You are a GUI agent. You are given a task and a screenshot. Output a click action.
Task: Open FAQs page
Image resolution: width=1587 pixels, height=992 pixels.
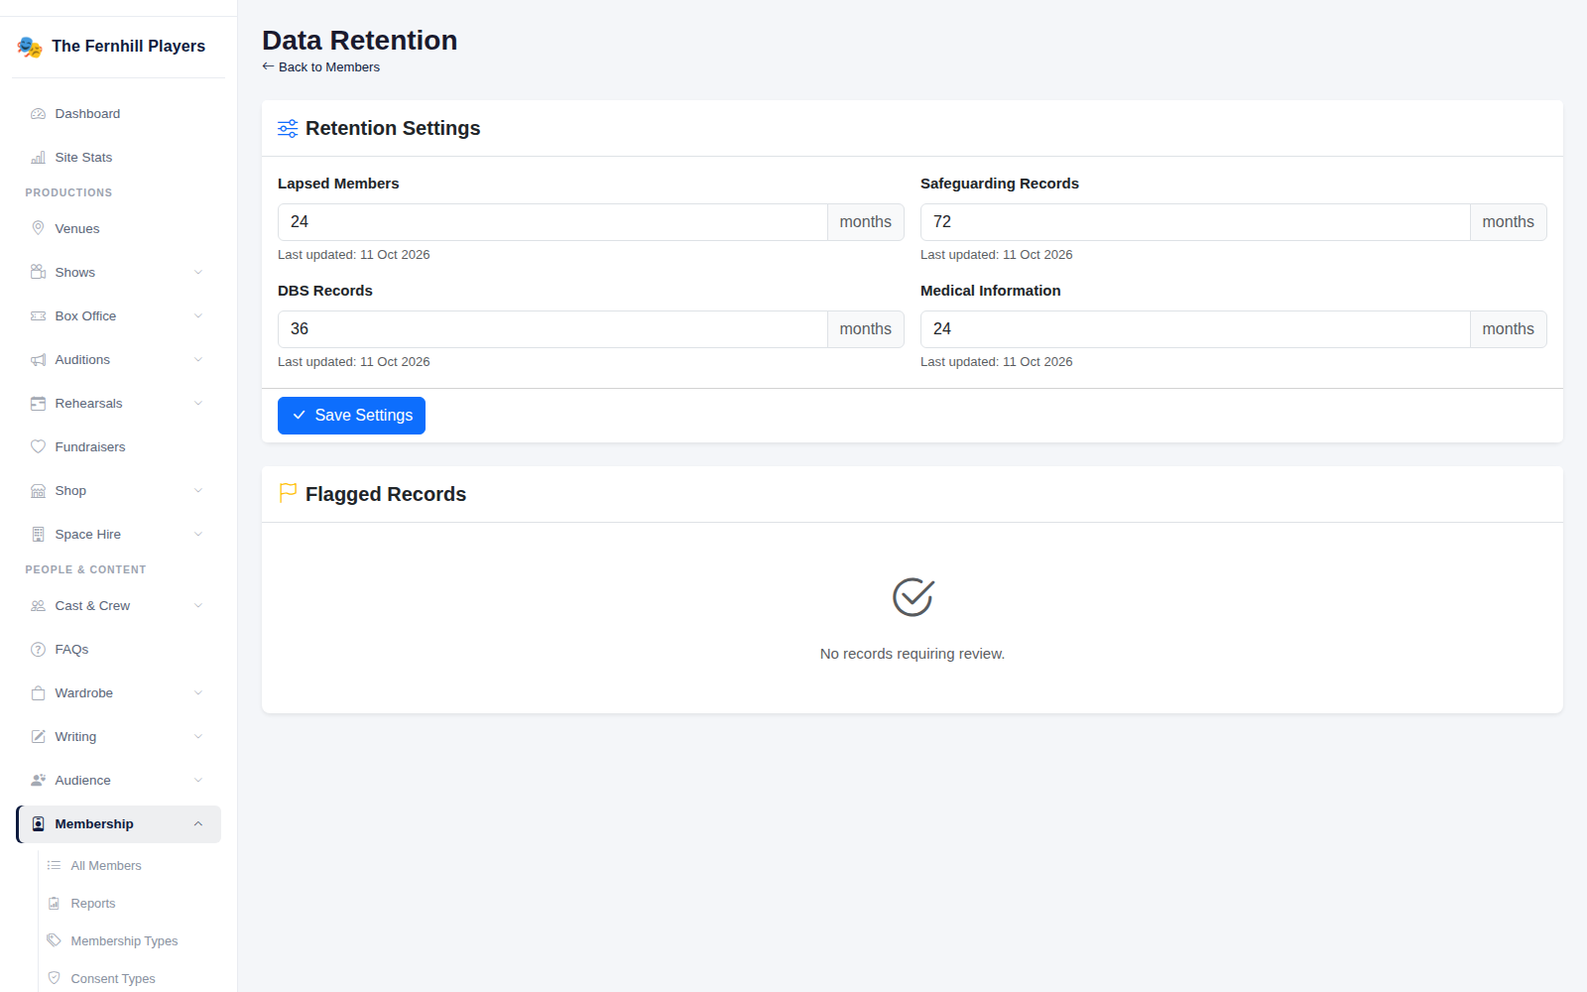coord(118,650)
